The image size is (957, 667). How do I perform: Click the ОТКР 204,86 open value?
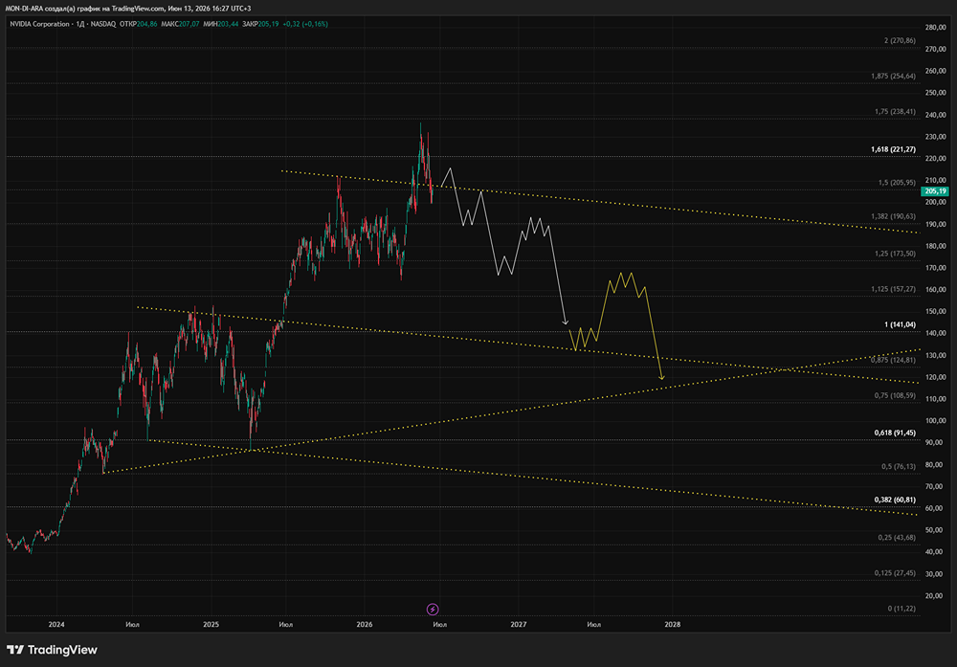pyautogui.click(x=139, y=24)
